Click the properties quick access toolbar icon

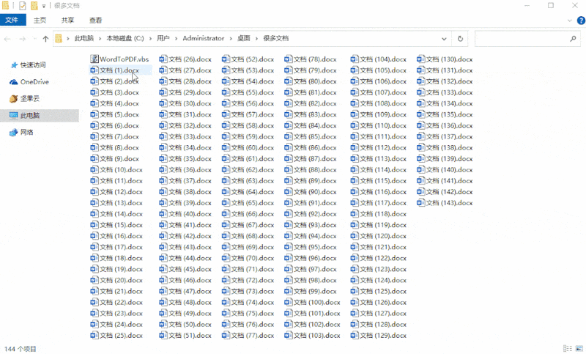point(23,6)
